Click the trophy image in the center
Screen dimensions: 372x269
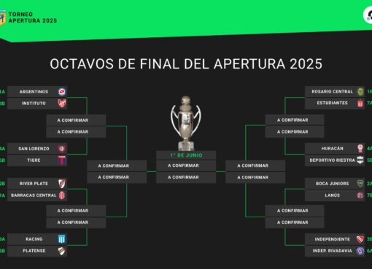[186, 123]
